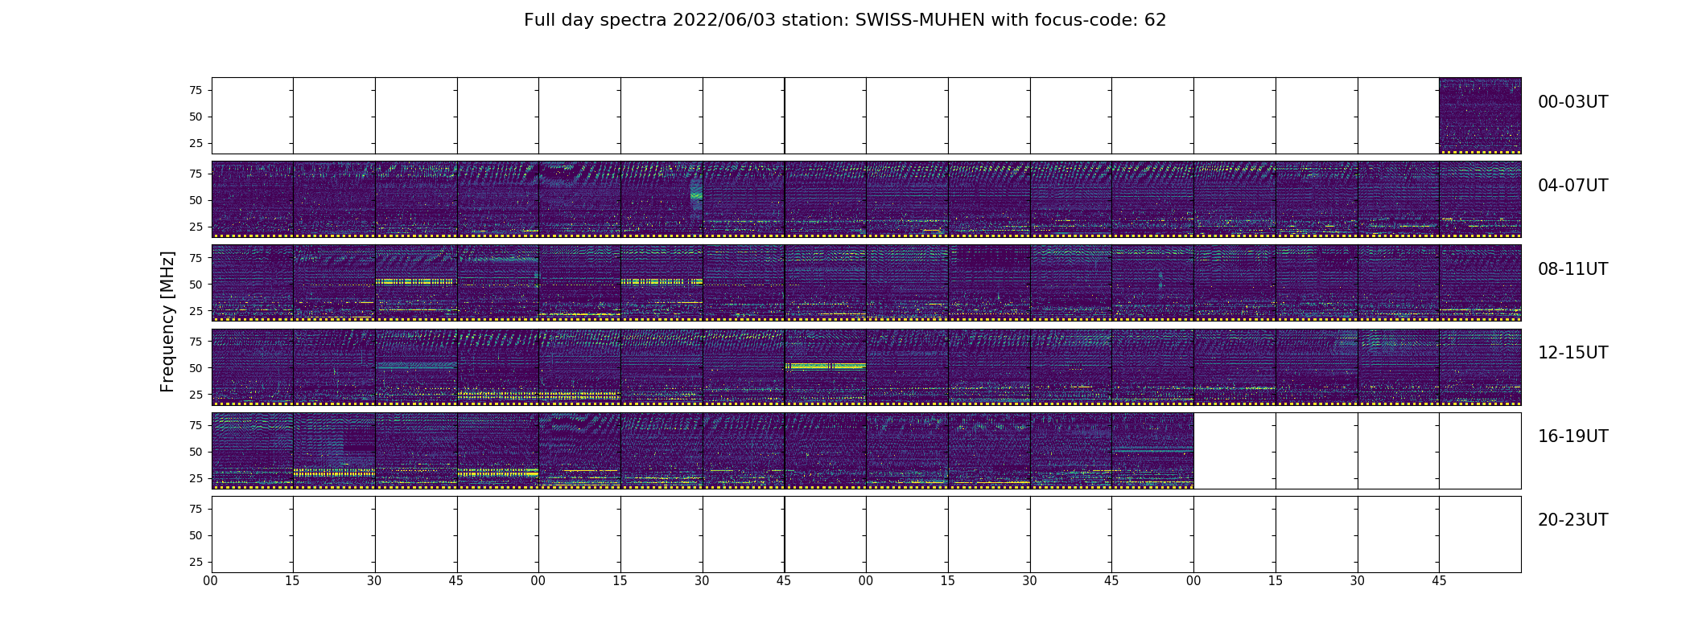Select the "08-11UT" row label

pos(1573,269)
